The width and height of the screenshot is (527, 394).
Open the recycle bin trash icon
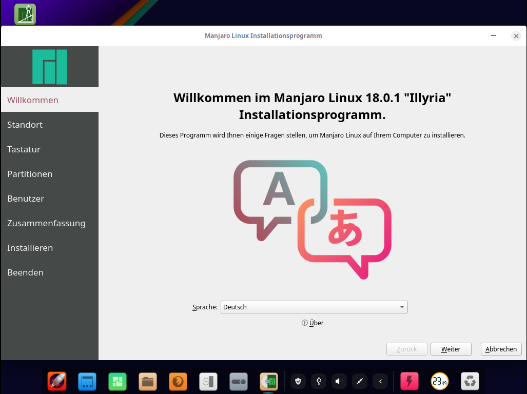point(470,381)
